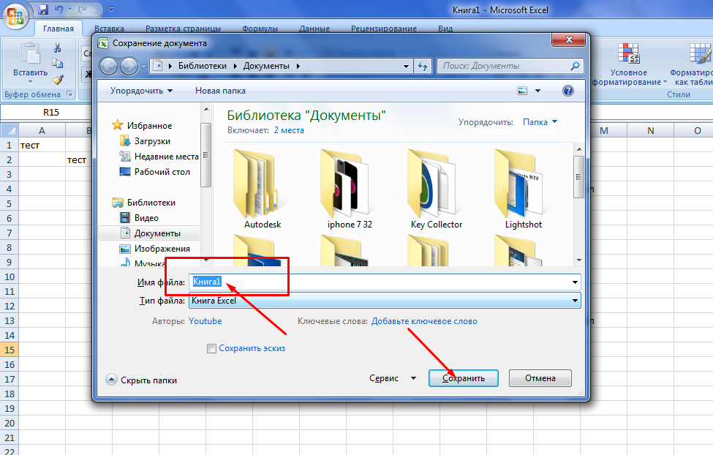Toggle the Сохранить эскиз checkbox

click(x=211, y=348)
